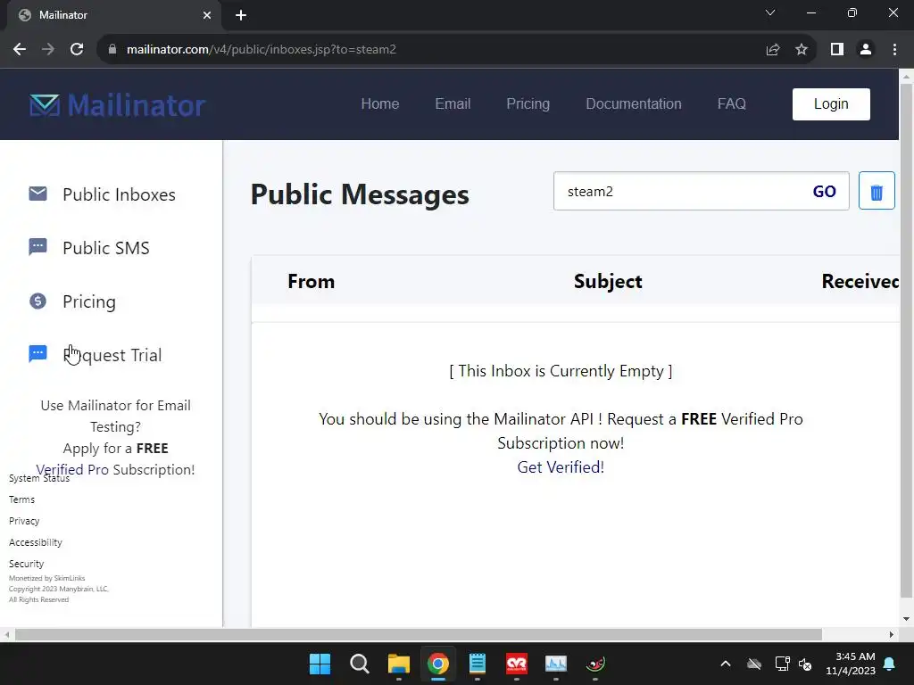Open System Status footer link
The height and width of the screenshot is (685, 914).
[39, 478]
